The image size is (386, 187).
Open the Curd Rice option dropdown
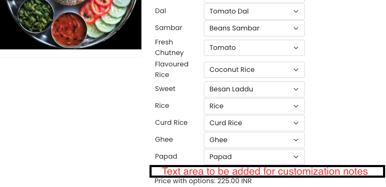click(x=254, y=123)
